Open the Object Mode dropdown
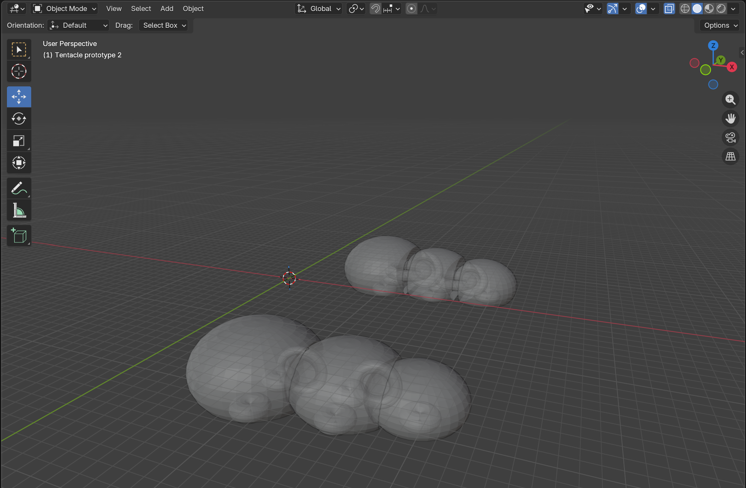746x488 pixels. (65, 9)
